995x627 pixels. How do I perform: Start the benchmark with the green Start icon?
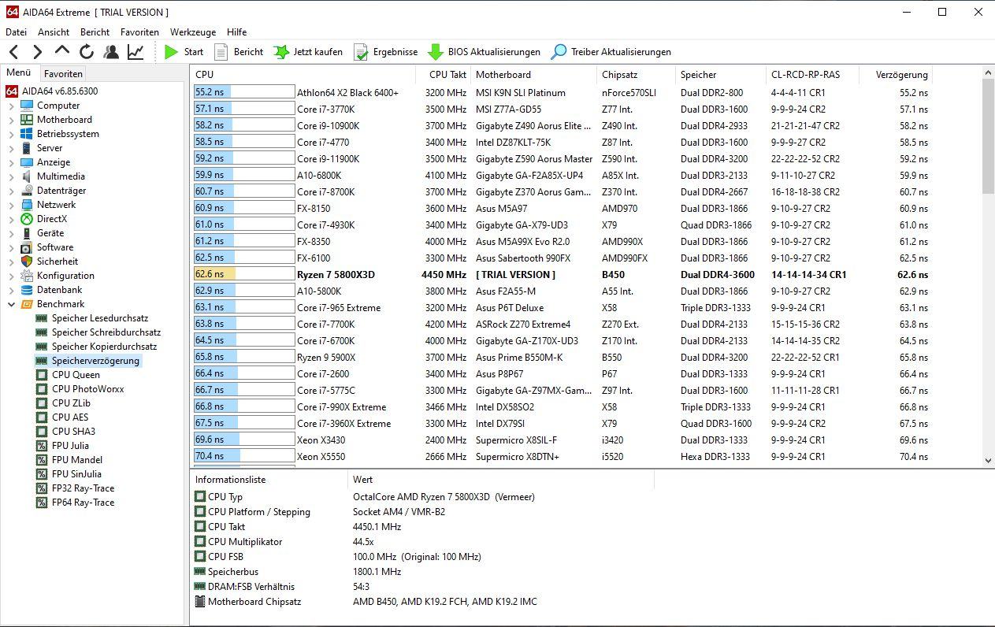point(172,52)
